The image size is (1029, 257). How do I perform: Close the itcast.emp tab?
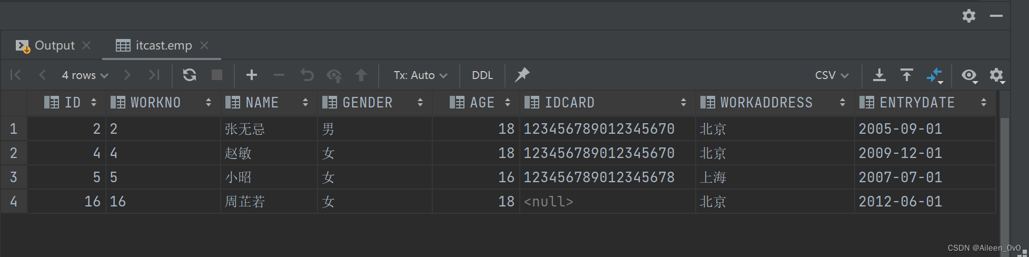tap(204, 46)
